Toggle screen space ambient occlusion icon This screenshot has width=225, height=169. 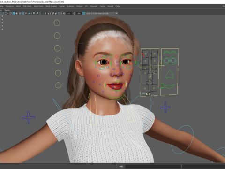[34, 13]
